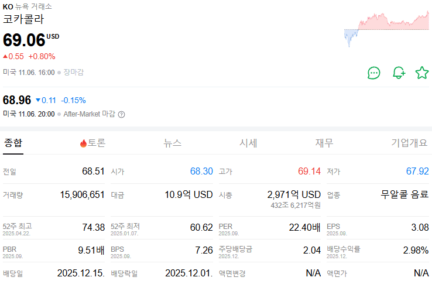Click the PER value 22.40배
The width and height of the screenshot is (432, 284).
click(x=305, y=227)
